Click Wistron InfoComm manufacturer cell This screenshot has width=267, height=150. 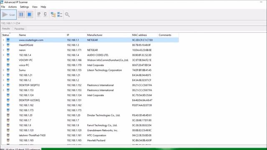click(108, 60)
